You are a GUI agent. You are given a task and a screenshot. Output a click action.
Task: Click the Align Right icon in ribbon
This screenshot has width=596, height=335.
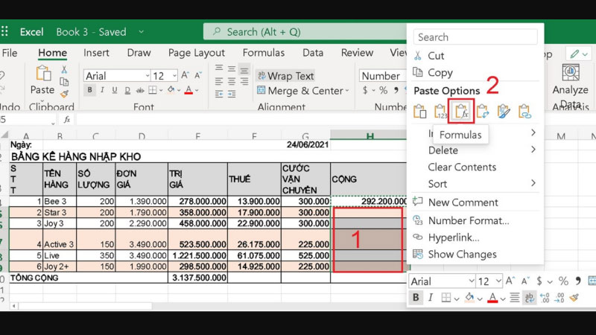click(x=244, y=82)
